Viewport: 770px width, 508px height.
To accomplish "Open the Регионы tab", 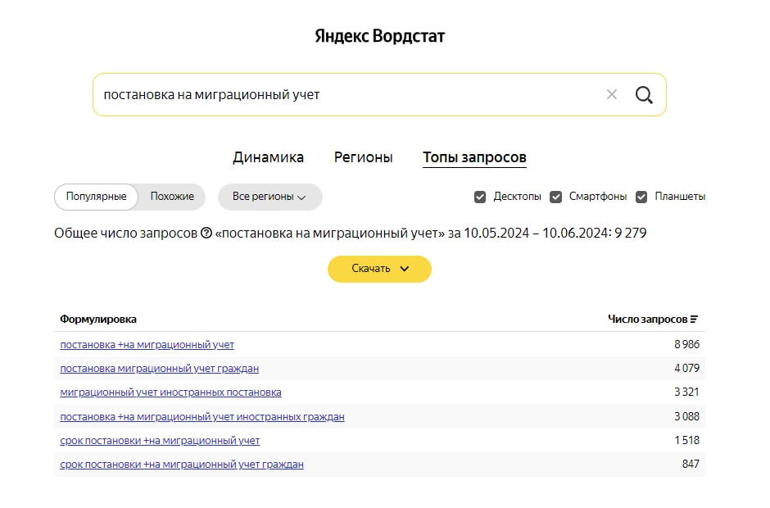I will click(364, 157).
